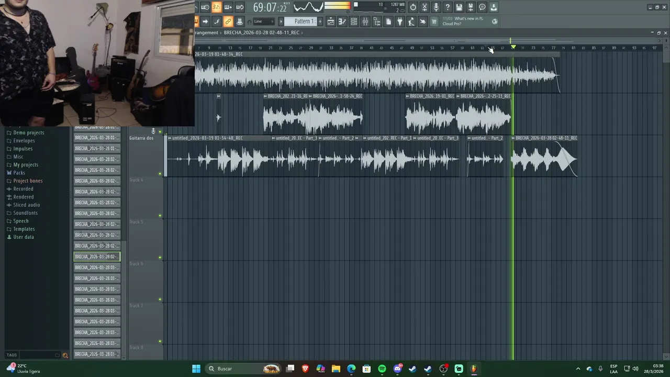
Task: Click the arrow left of Pattern 1
Action: 281,21
